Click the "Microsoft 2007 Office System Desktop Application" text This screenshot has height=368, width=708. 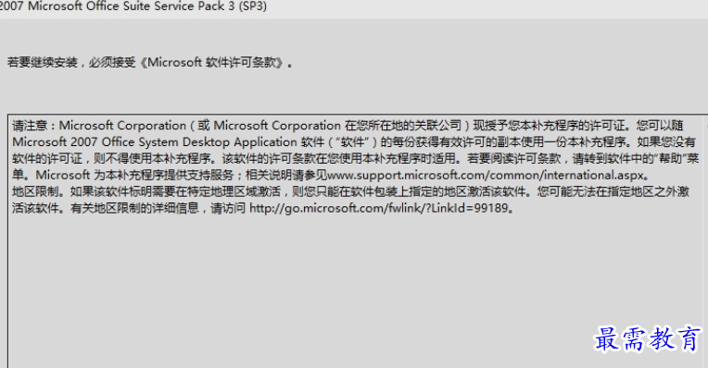click(155, 141)
